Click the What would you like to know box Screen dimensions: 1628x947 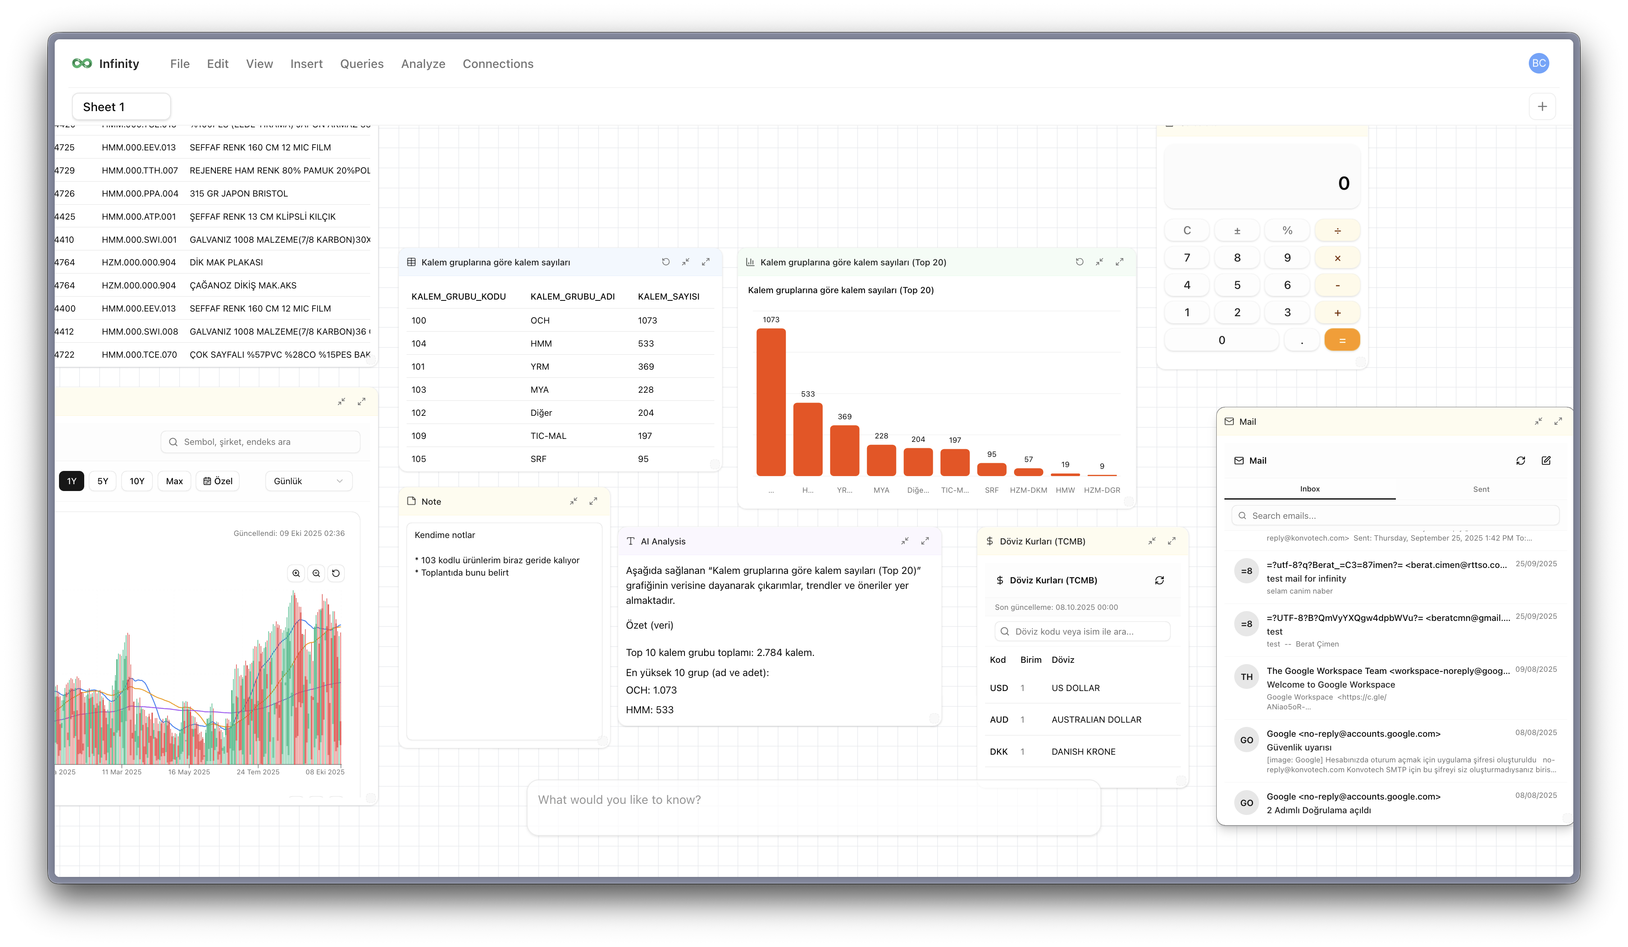814,807
